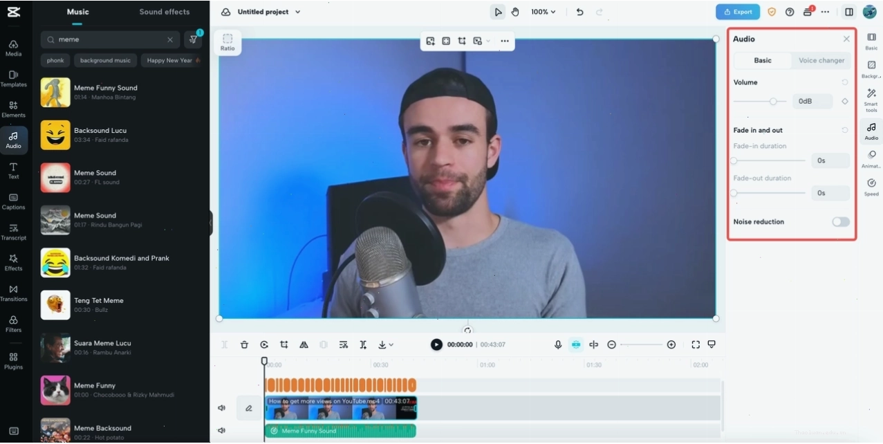The image size is (883, 444).
Task: Open Speed settings in right sidebar
Action: click(x=871, y=187)
